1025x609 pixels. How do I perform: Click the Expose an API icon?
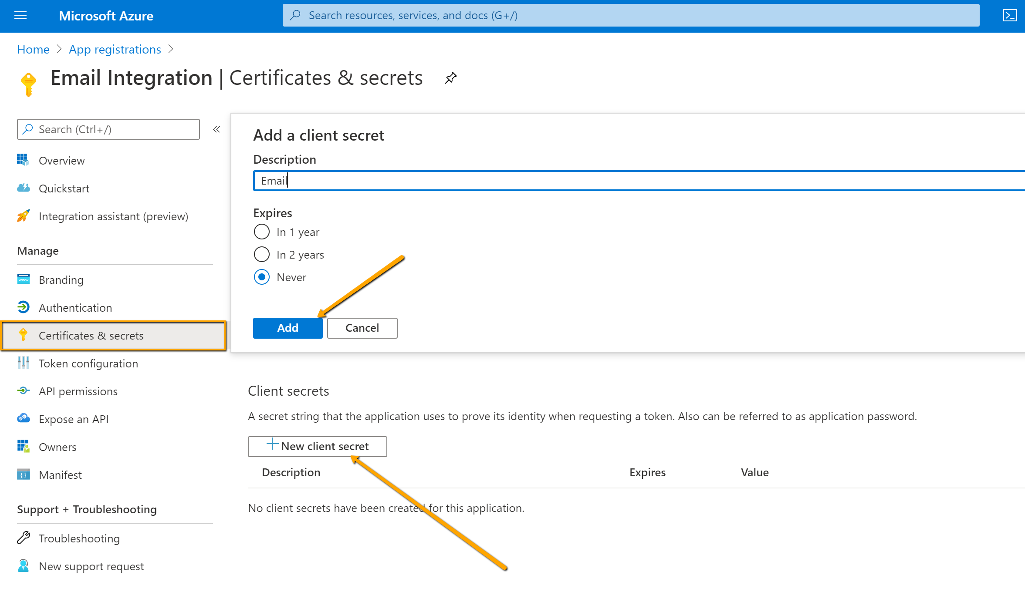[x=23, y=419]
